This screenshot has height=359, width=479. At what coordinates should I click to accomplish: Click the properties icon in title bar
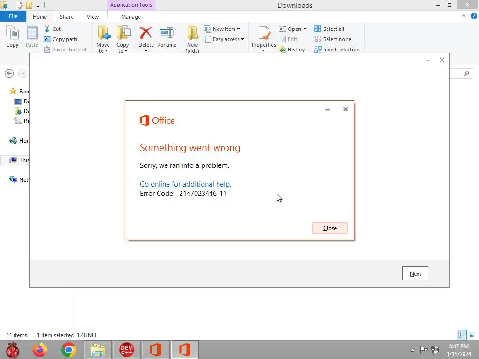pyautogui.click(x=19, y=5)
